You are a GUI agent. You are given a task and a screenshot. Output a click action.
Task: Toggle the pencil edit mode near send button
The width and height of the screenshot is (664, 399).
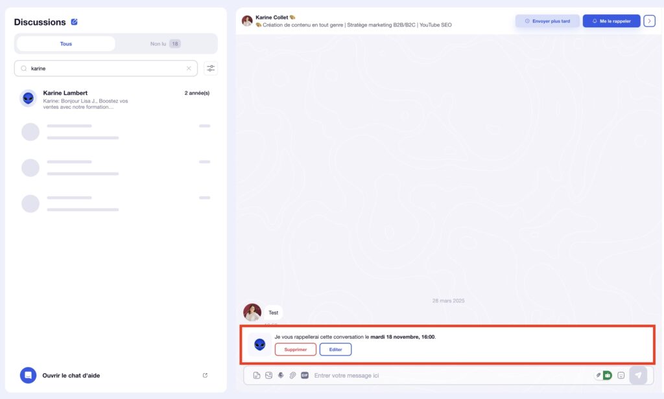point(599,374)
